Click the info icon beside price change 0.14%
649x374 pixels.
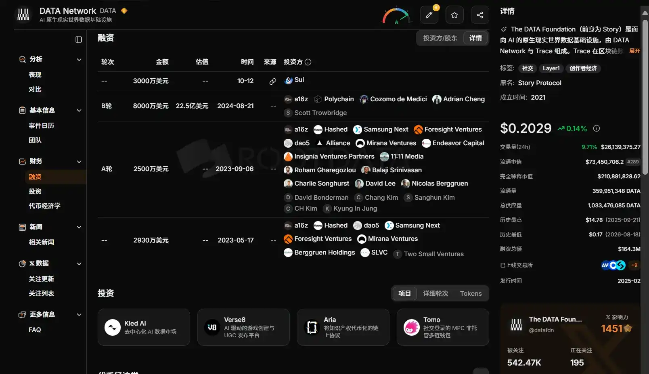click(x=597, y=128)
